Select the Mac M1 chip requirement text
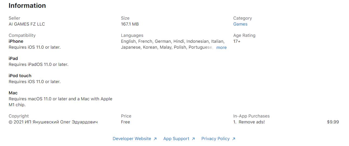This screenshot has height=146, width=349. pos(60,102)
